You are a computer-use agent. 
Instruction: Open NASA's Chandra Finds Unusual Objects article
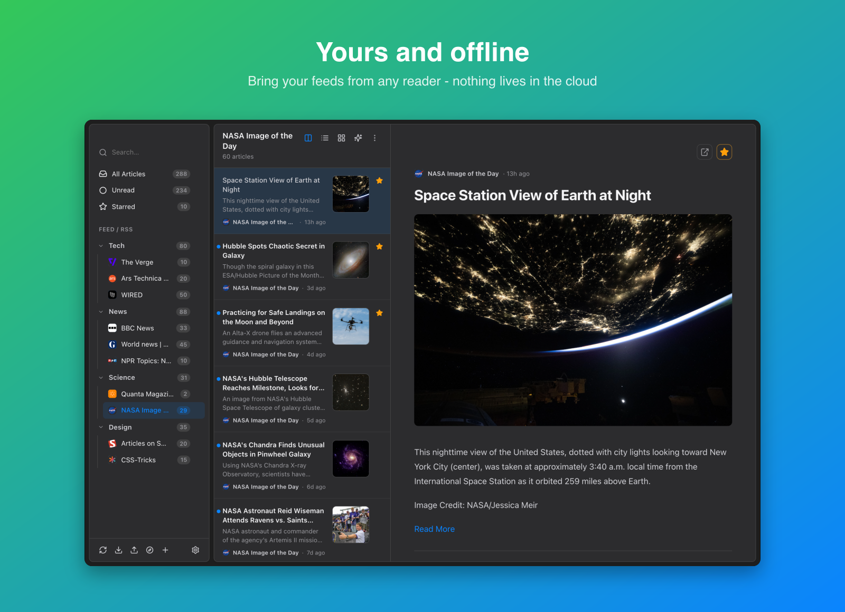[x=302, y=465]
